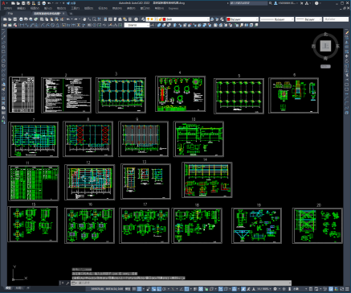Toggle polar tracking in status bar
Image resolution: width=351 pixels, height=293 pixels.
[164, 289]
